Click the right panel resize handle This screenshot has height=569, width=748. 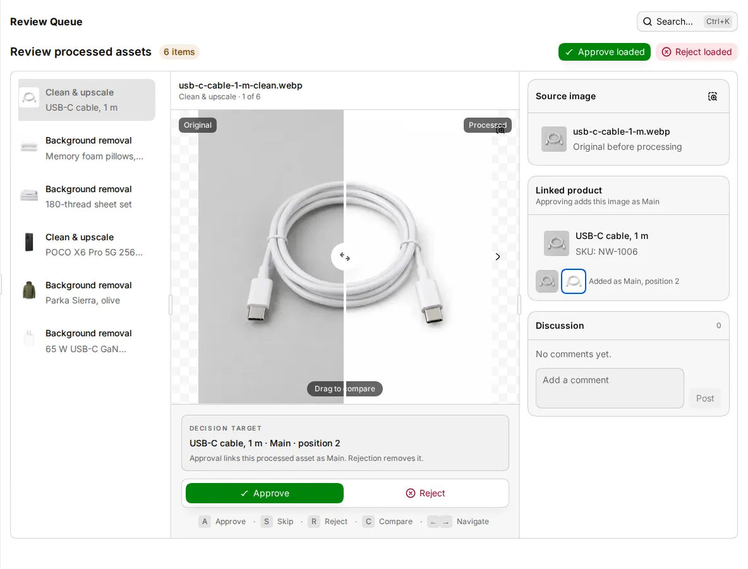click(519, 305)
